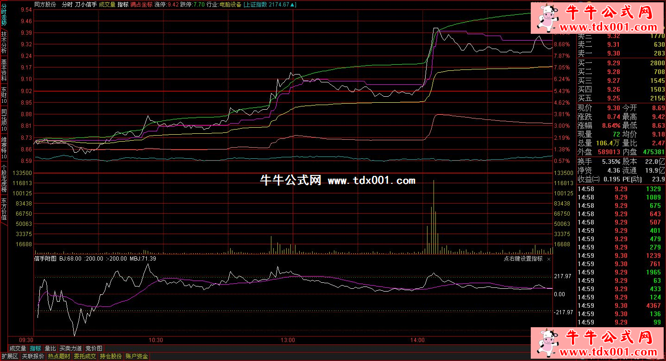The image size is (666, 361).
Task: Select the 指标 bottom tab
Action: (x=35, y=348)
